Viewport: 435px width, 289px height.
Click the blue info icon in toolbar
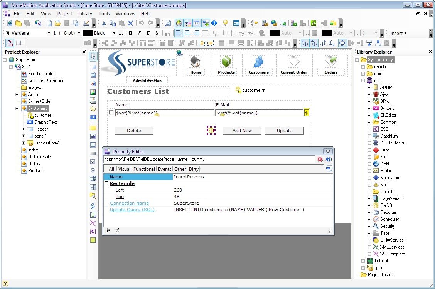pyautogui.click(x=214, y=23)
